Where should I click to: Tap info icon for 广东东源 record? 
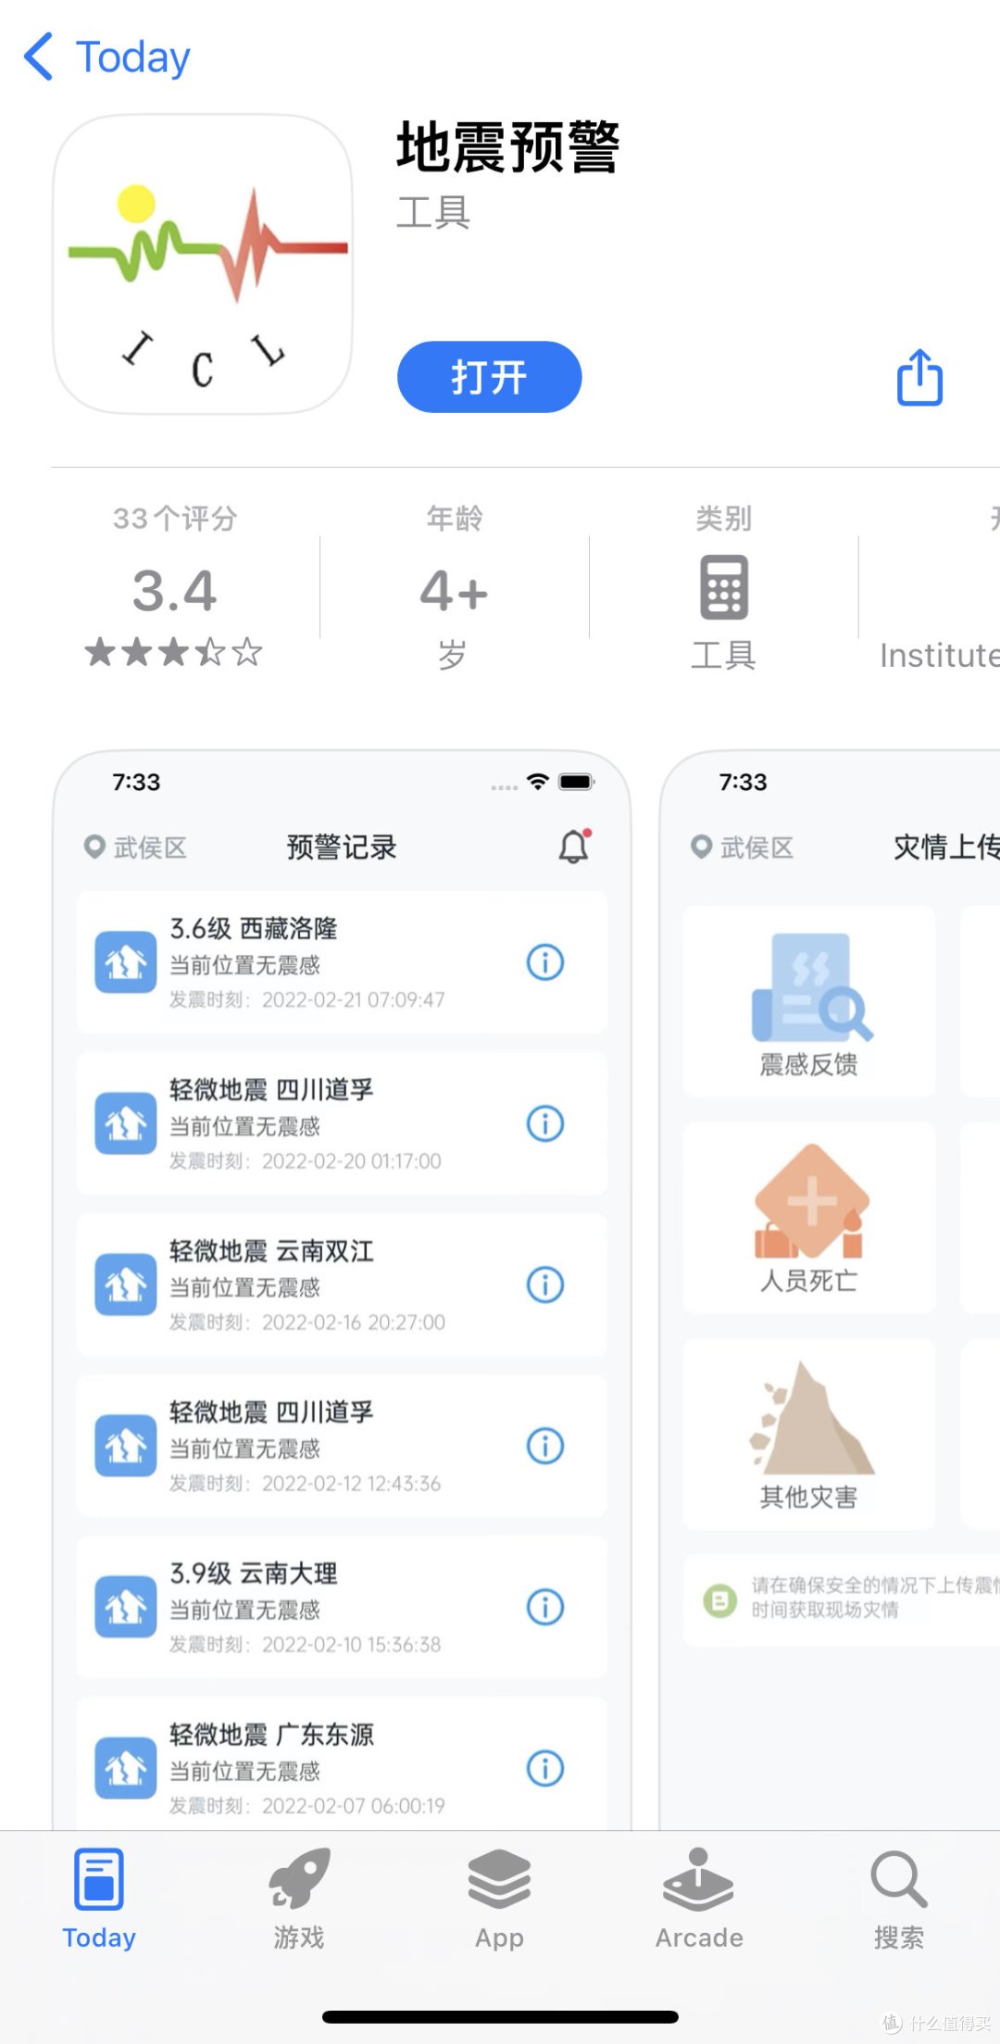[545, 1768]
